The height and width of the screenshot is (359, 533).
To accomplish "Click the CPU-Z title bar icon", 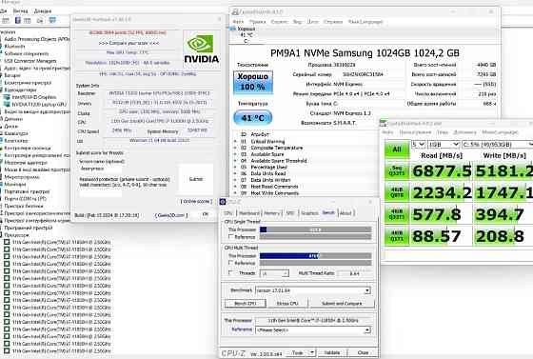I will (x=223, y=202).
